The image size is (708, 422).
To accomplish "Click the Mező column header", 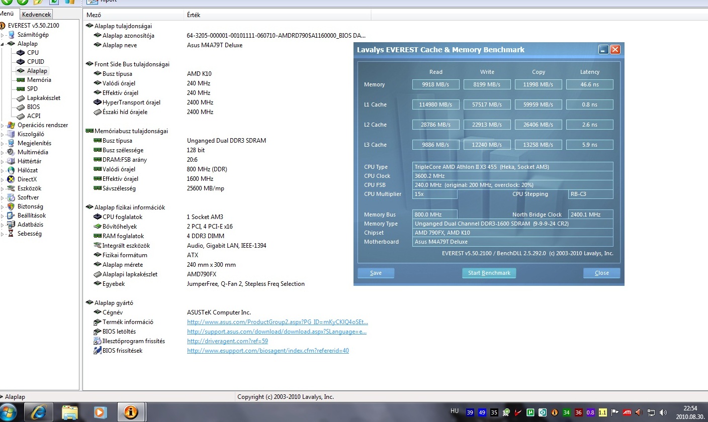I will coord(133,15).
